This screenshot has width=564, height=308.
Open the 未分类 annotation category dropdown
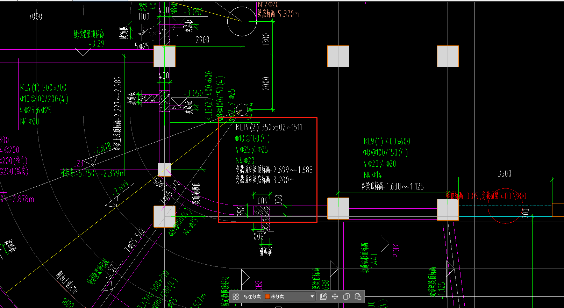coord(290,296)
